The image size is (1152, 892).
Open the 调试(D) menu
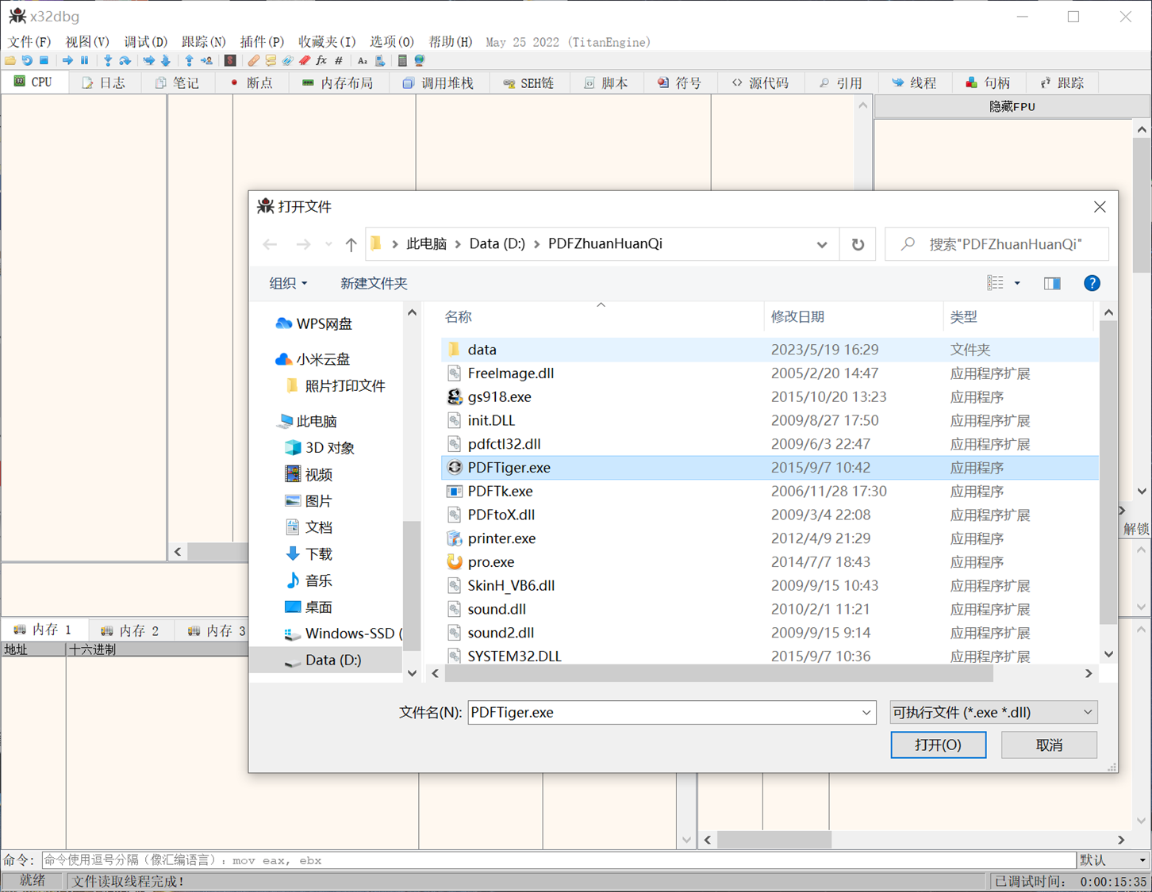[145, 42]
